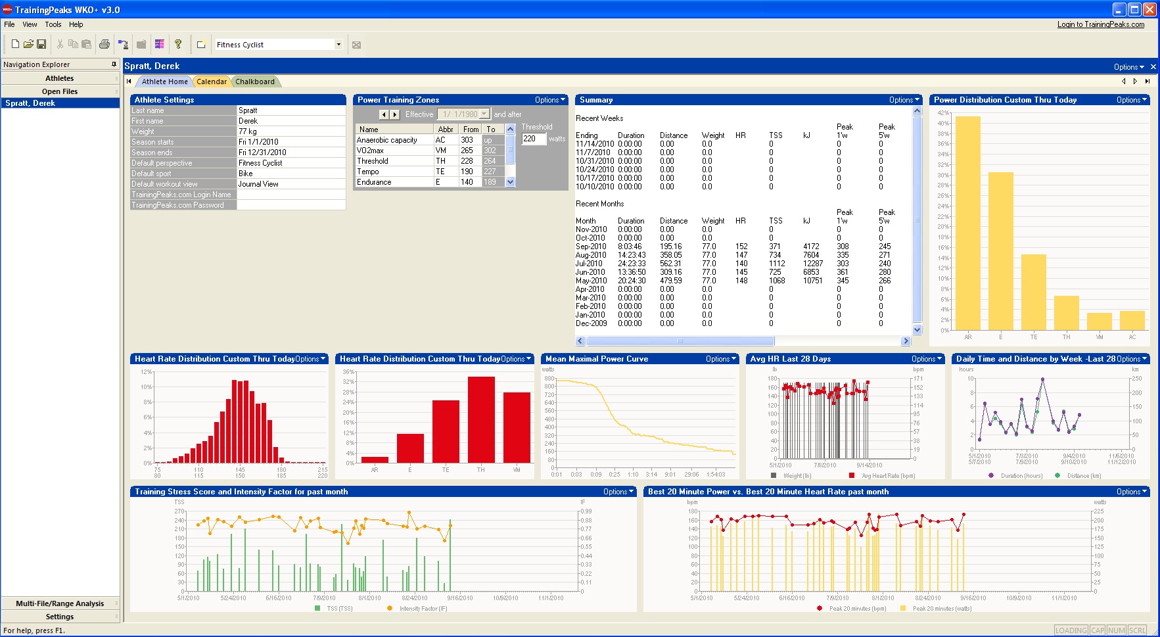The height and width of the screenshot is (637, 1160).
Task: Click next tab arrow at top right
Action: 1135,82
